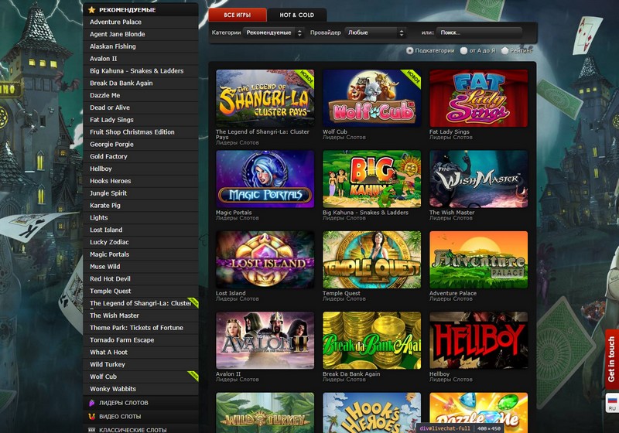Switch to the Hot & Cold tab

click(x=297, y=15)
